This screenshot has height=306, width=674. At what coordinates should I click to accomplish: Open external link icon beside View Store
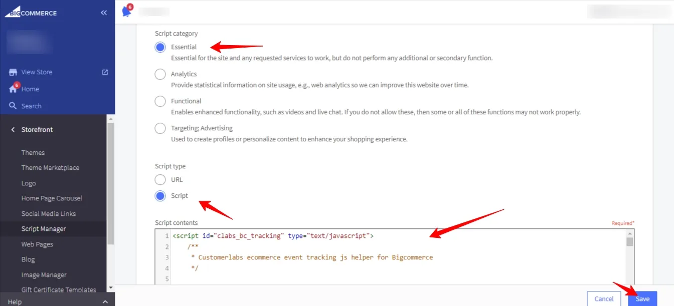pos(105,72)
